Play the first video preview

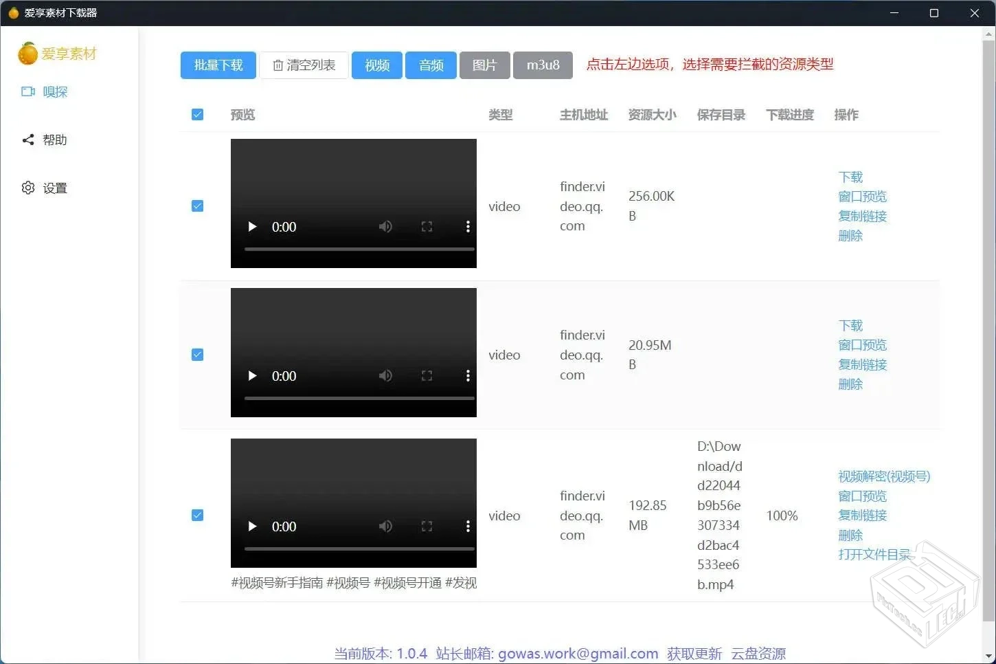[x=251, y=227]
